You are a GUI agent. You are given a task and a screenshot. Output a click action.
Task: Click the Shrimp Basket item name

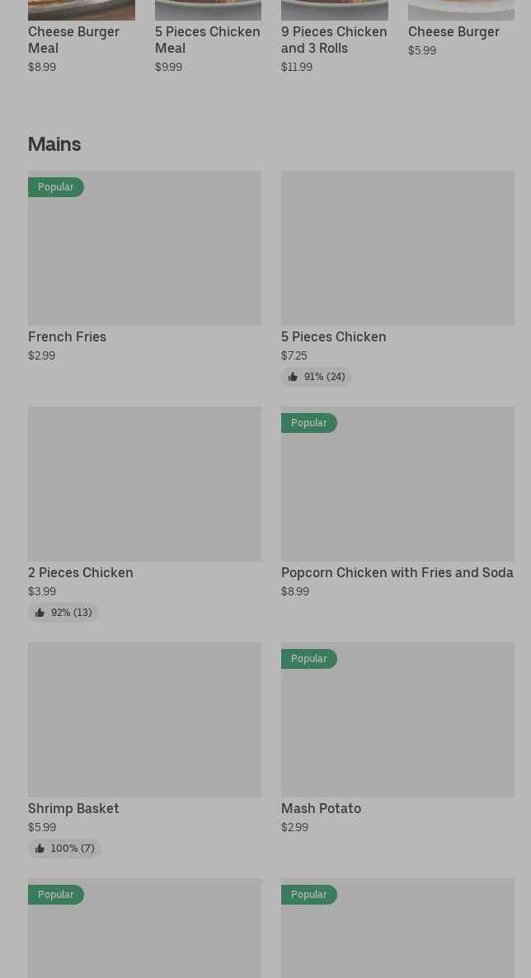point(73,808)
